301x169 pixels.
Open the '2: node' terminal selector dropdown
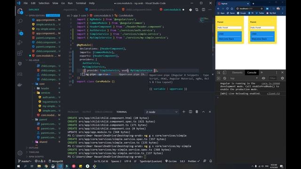161,112
